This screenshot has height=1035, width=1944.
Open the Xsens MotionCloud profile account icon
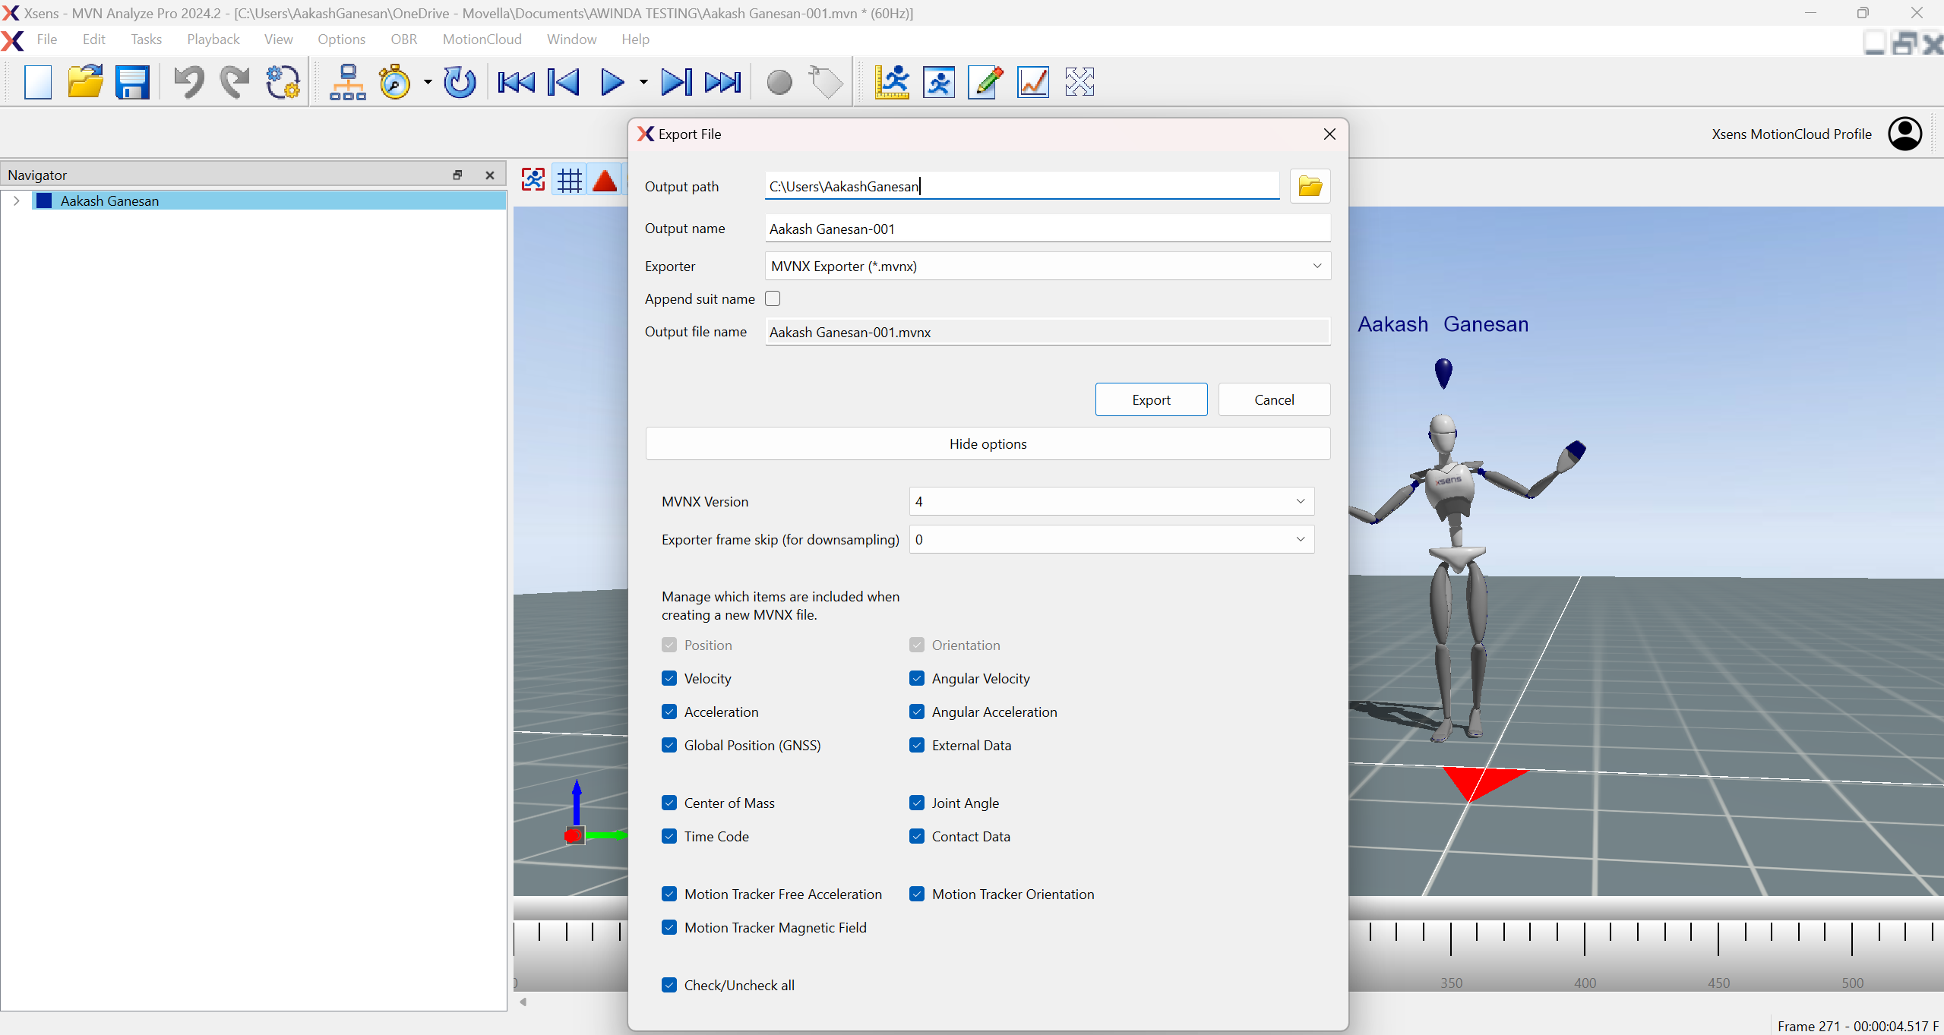(1905, 134)
